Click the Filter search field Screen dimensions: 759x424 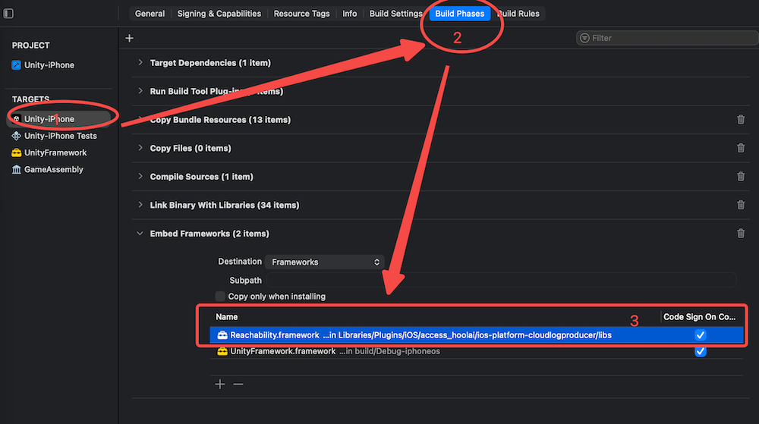pyautogui.click(x=662, y=38)
